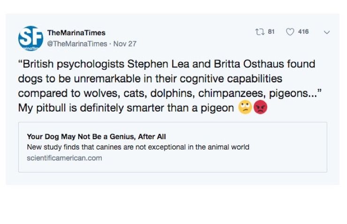Open TheMarinaTimes SF profile avatar
This screenshot has width=347, height=224.
coord(30,38)
